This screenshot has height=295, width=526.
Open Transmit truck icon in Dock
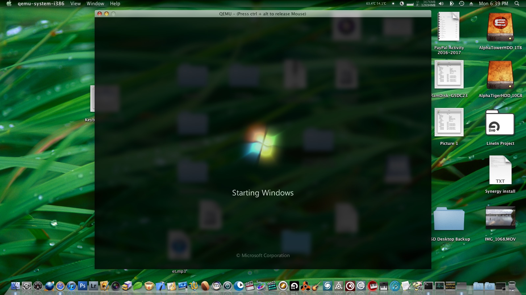click(127, 286)
